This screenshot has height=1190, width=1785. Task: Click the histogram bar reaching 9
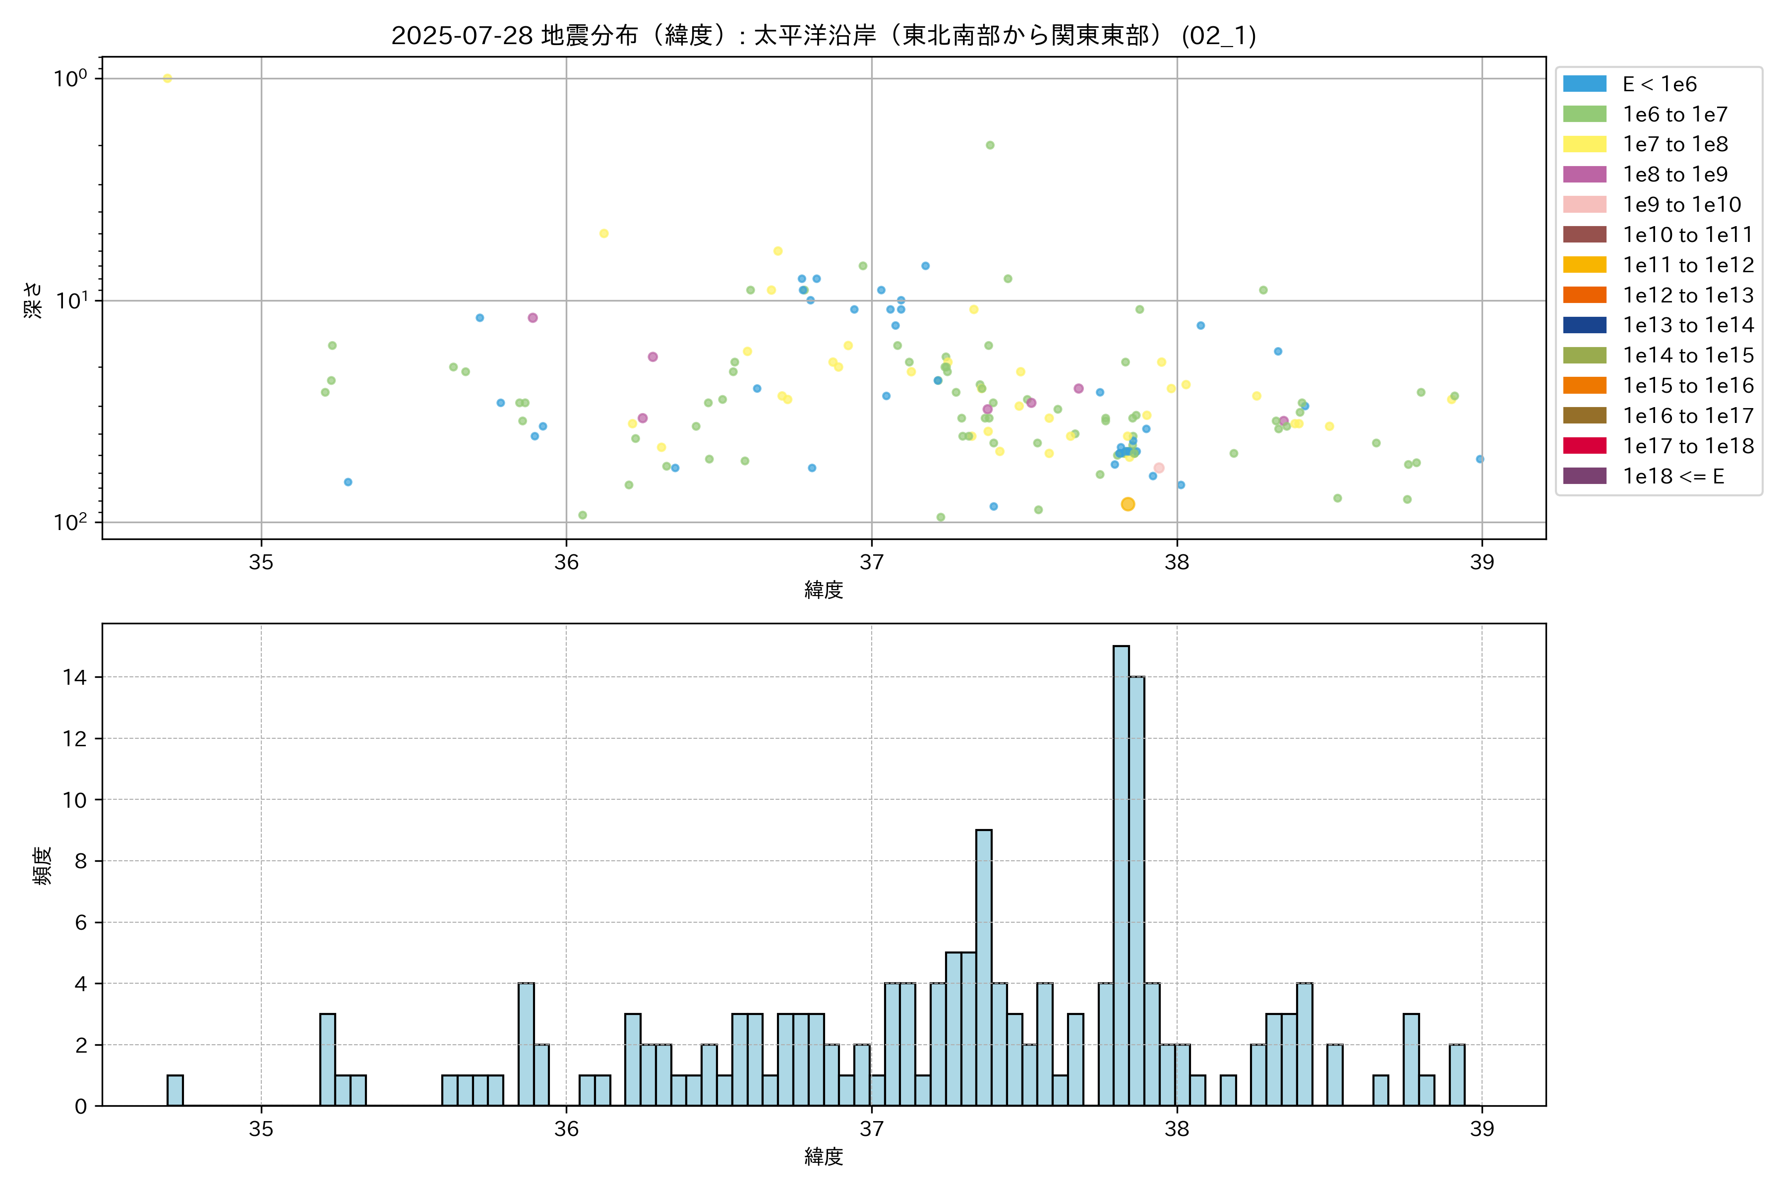click(x=984, y=968)
